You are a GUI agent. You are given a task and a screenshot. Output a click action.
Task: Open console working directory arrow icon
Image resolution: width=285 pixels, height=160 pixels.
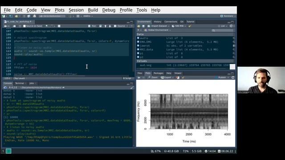click(63, 88)
